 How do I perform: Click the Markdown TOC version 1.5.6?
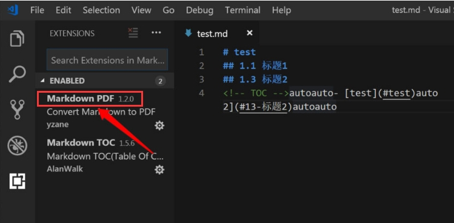tap(127, 143)
